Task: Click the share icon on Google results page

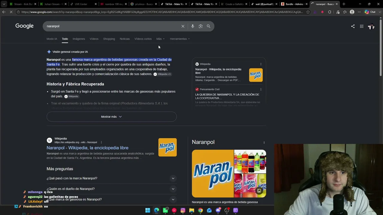Action: pos(353,26)
